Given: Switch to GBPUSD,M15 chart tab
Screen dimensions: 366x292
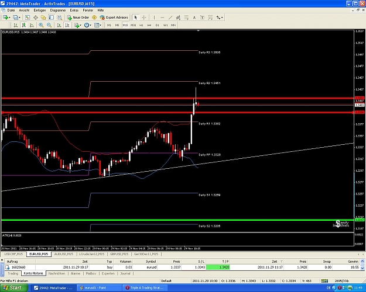Looking at the screenshot, I should (119, 254).
